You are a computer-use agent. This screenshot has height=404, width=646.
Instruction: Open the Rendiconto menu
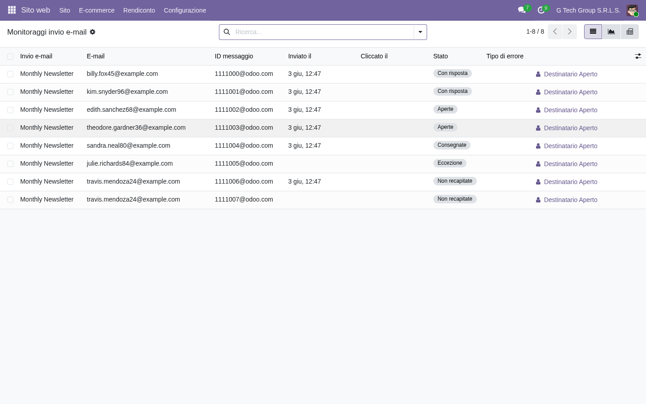point(139,10)
